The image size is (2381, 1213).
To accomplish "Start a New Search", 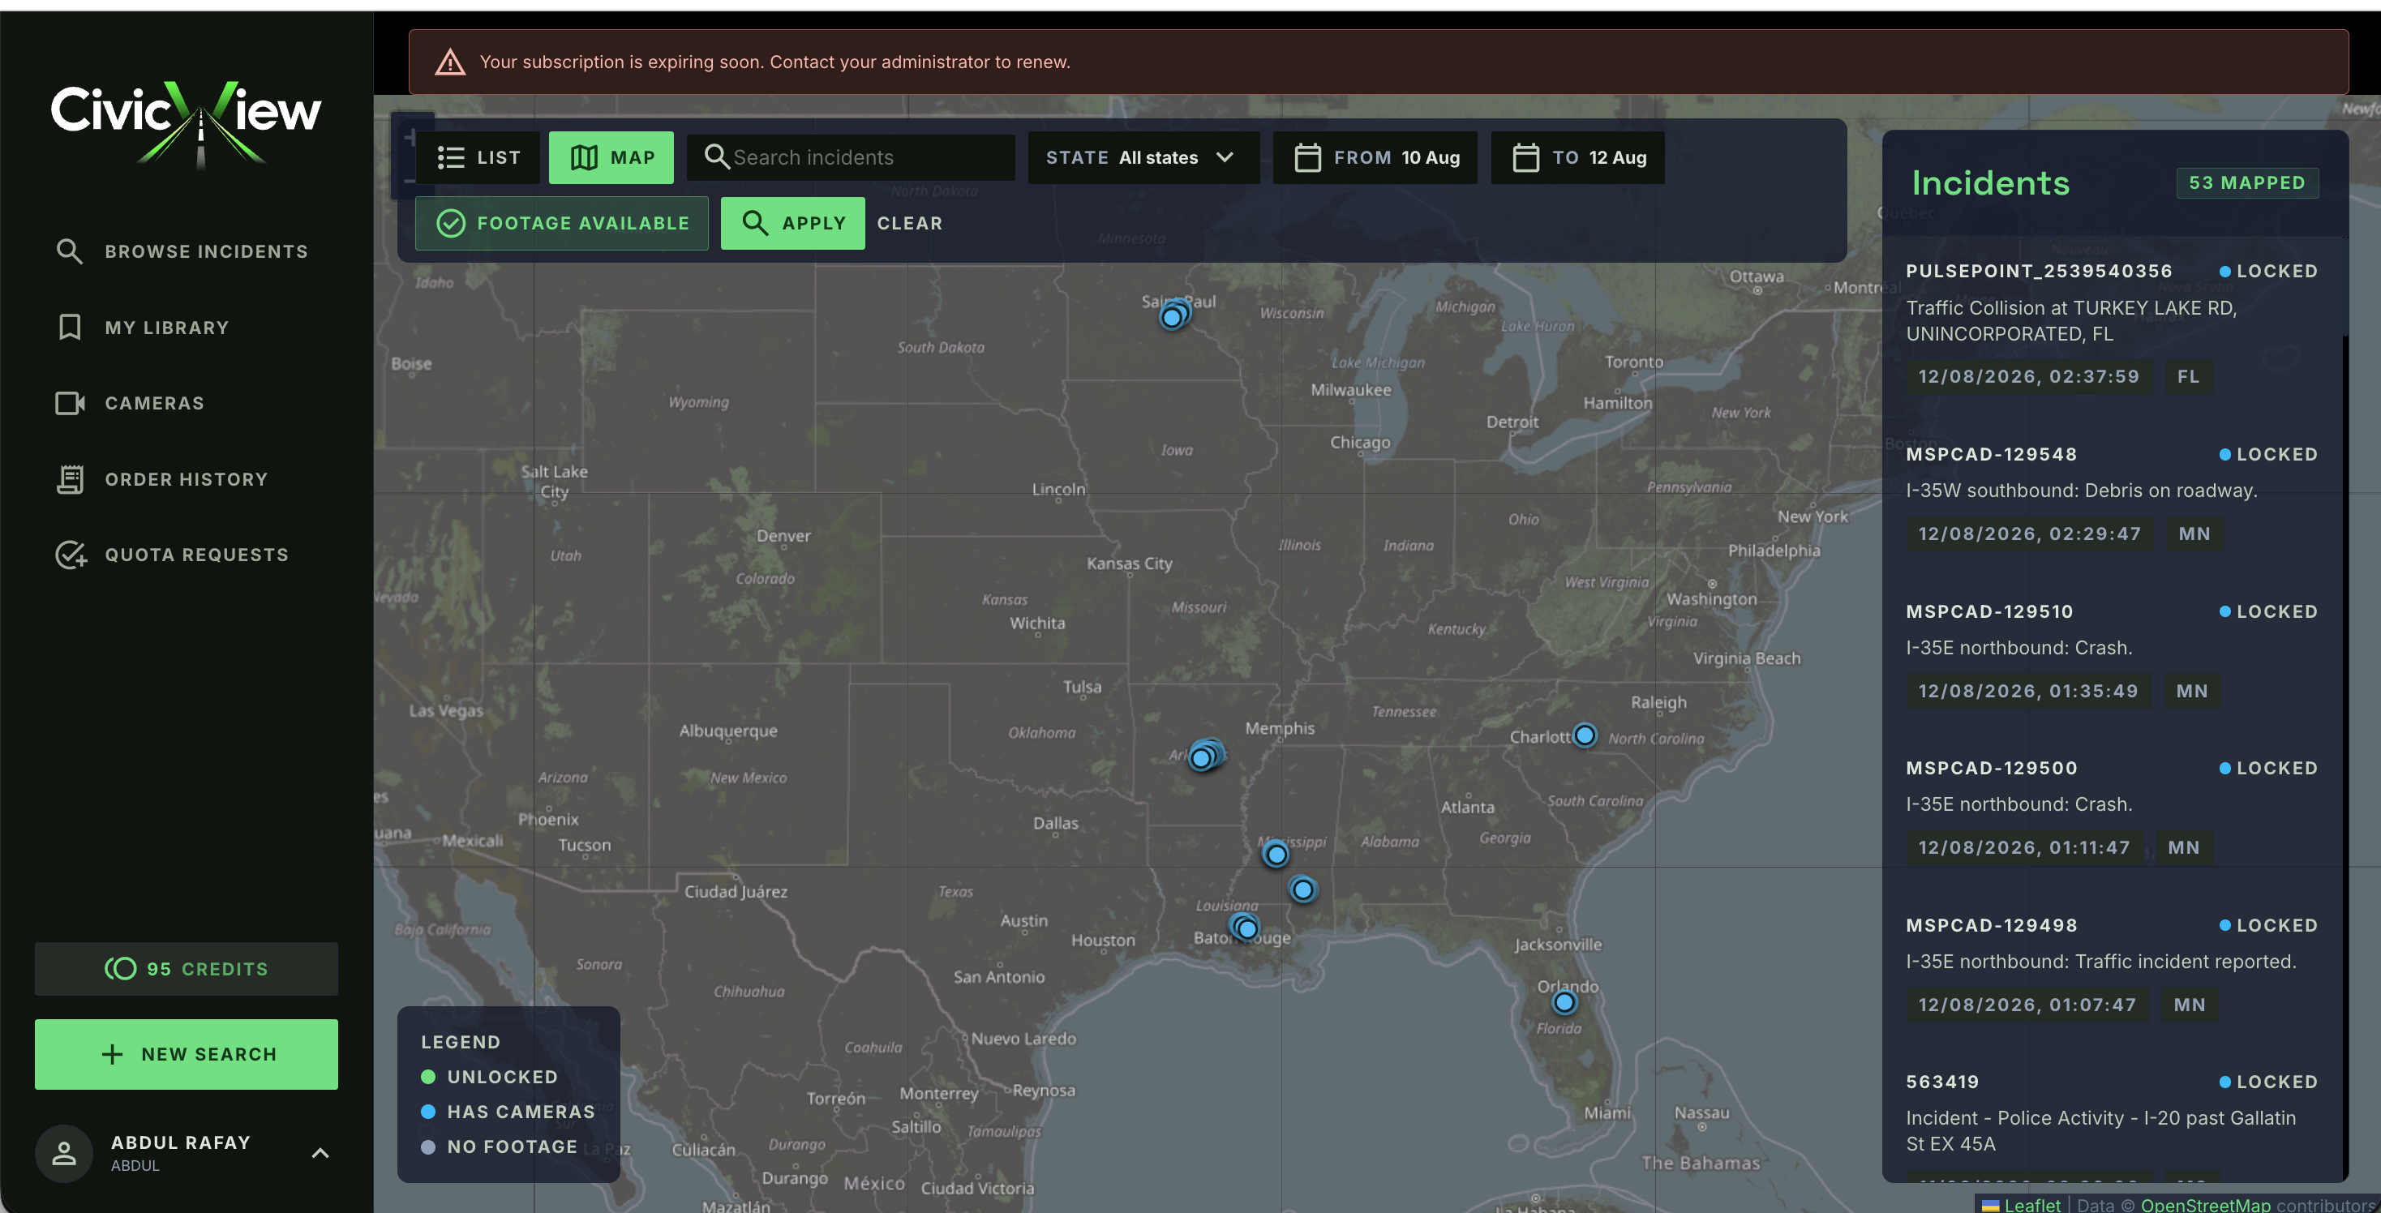I will [186, 1055].
